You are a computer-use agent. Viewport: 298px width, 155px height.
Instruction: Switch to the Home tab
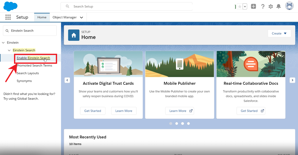(x=42, y=17)
